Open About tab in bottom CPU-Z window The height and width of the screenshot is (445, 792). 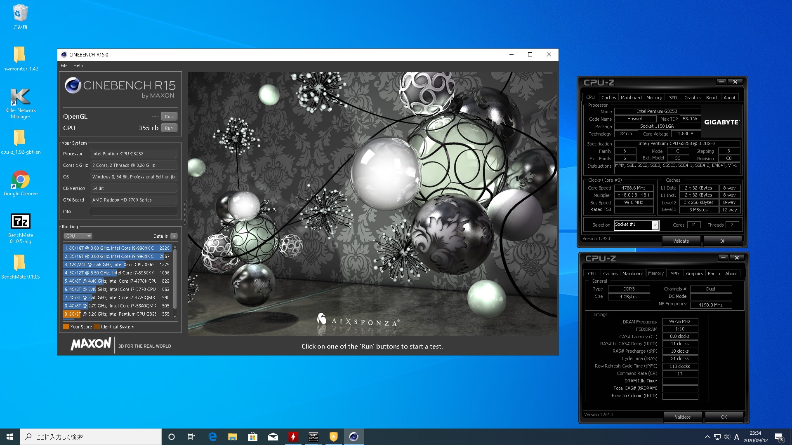tap(731, 274)
